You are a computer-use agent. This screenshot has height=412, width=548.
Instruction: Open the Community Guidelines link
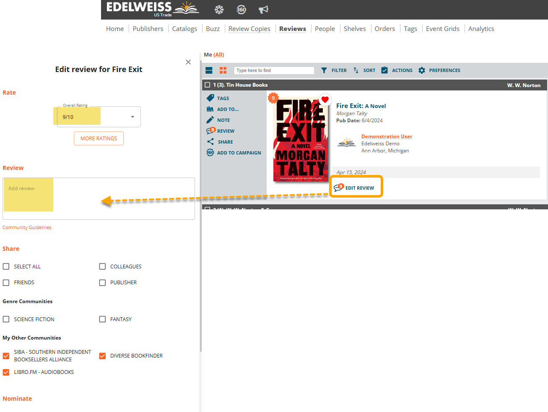coord(27,227)
